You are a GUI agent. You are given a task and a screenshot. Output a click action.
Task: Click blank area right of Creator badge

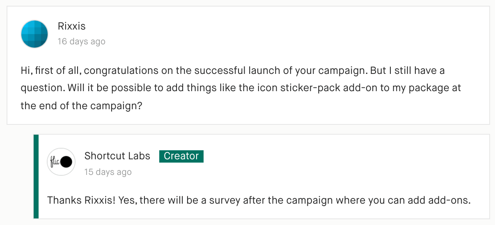point(345,156)
